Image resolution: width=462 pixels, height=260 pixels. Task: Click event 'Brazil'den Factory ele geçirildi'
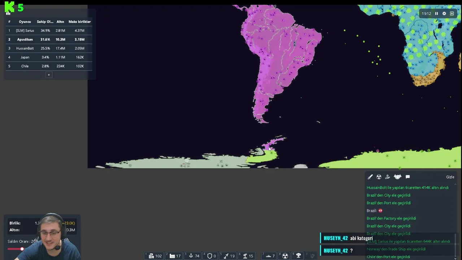click(x=391, y=218)
